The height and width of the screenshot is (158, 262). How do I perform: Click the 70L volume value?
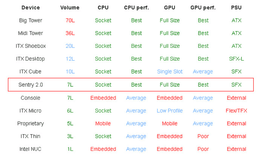pos(70,21)
